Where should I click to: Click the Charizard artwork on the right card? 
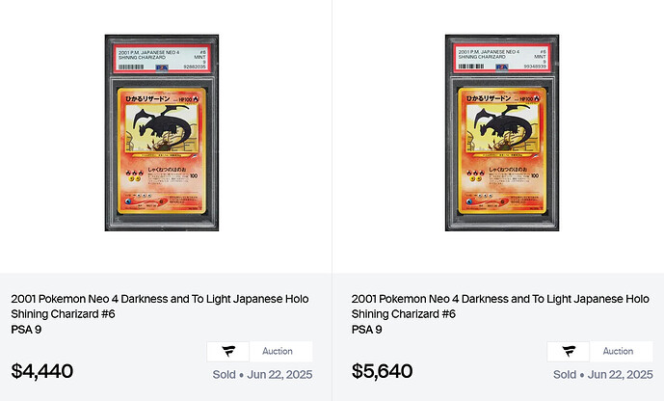click(498, 130)
